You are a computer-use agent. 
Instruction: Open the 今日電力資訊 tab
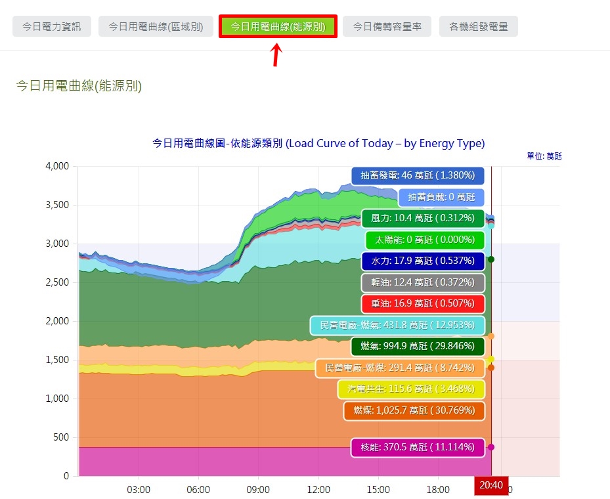click(x=52, y=26)
